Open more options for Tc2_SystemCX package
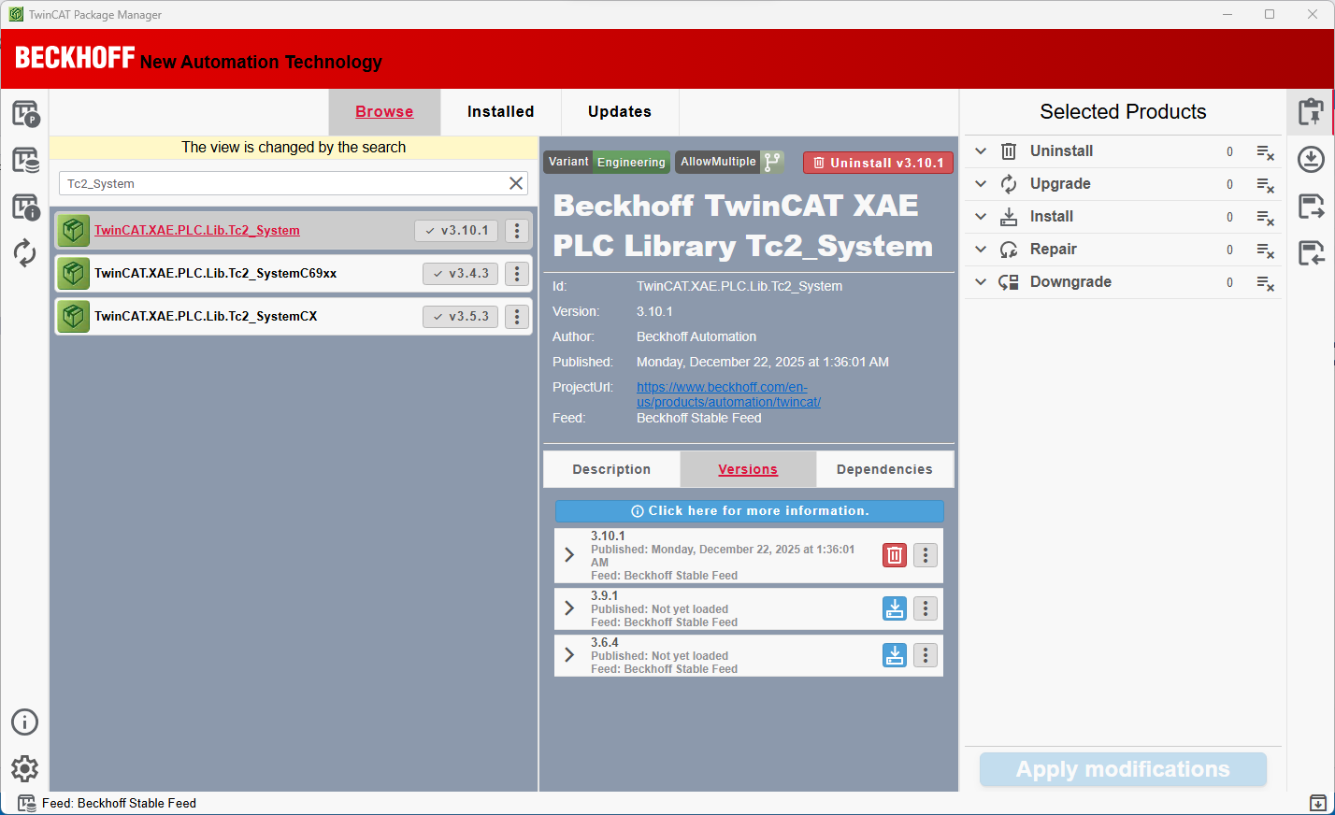The height and width of the screenshot is (815, 1335). click(517, 316)
